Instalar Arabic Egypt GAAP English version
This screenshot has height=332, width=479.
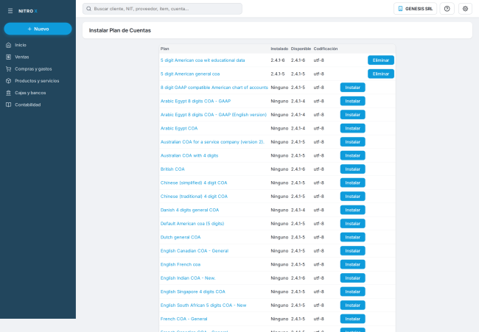click(x=352, y=115)
